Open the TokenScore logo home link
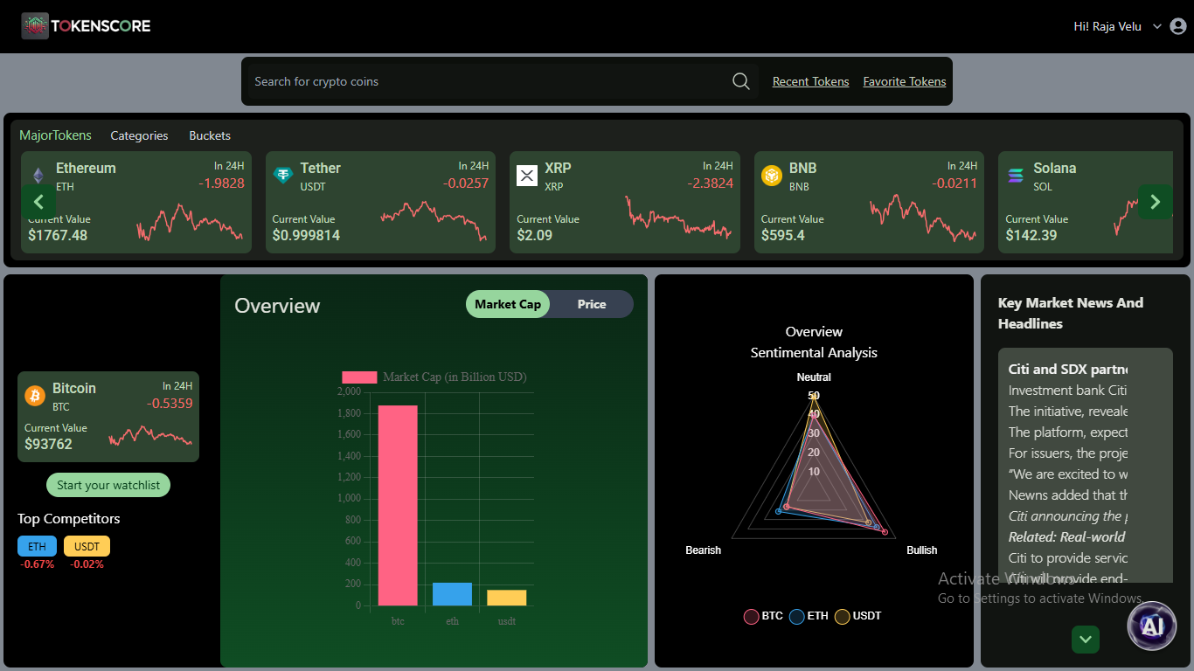This screenshot has height=671, width=1194. tap(86, 26)
